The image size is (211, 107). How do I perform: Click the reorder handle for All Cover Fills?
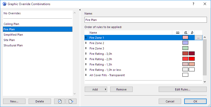pyautogui.click(x=86, y=75)
